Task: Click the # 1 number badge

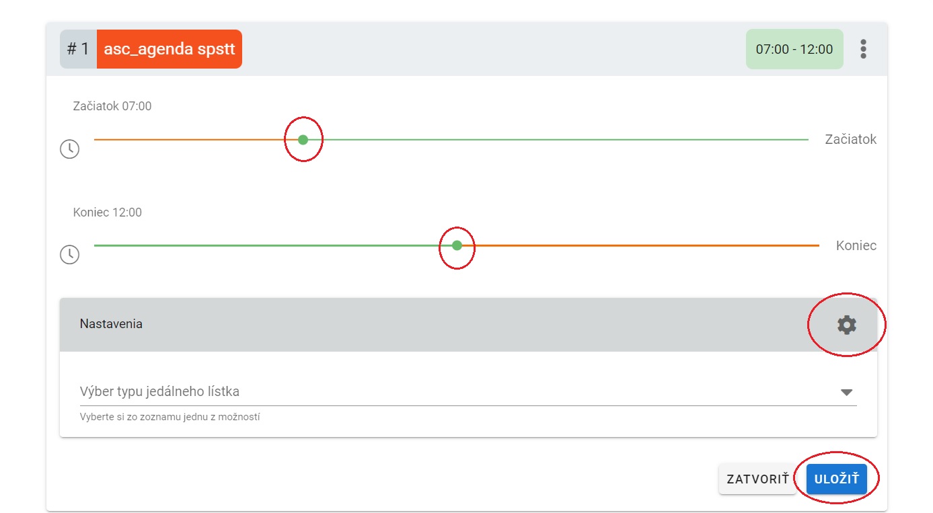Action: click(78, 49)
